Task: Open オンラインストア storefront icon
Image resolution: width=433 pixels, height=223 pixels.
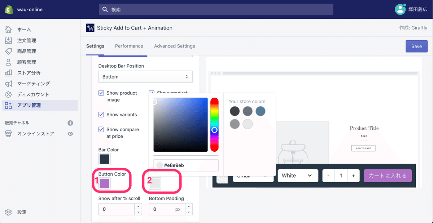Action: click(x=9, y=134)
